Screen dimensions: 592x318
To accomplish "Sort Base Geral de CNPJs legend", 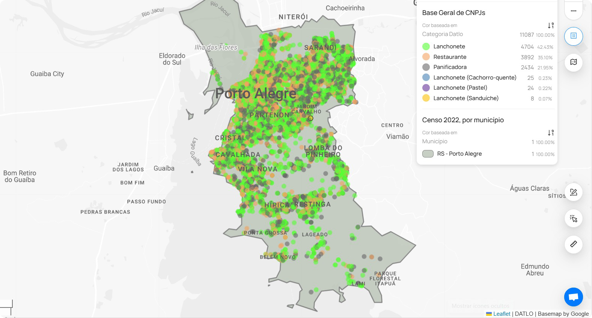I will point(550,25).
